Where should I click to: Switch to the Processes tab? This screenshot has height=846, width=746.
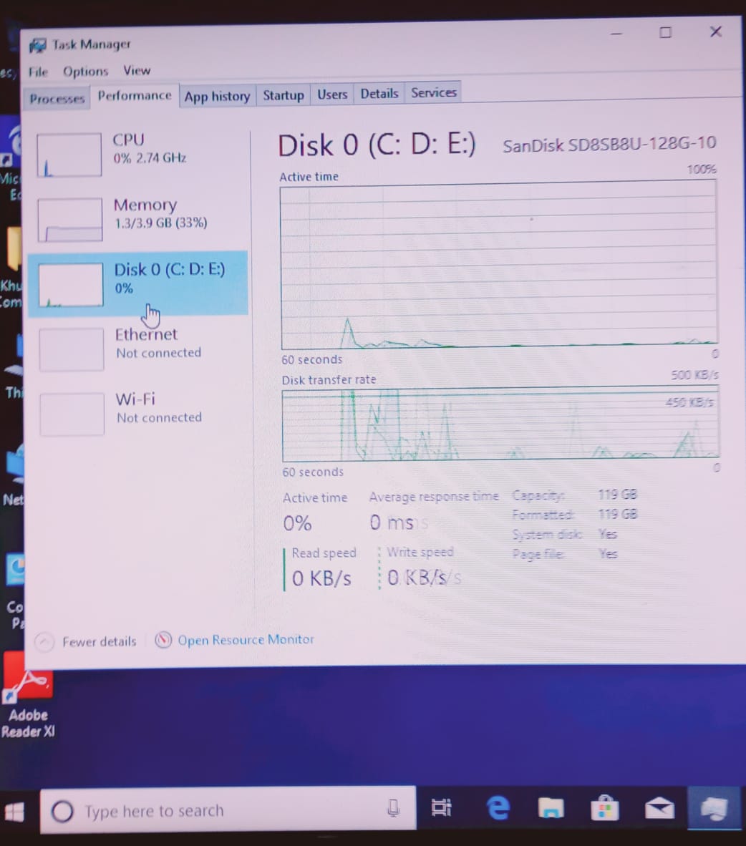click(57, 99)
